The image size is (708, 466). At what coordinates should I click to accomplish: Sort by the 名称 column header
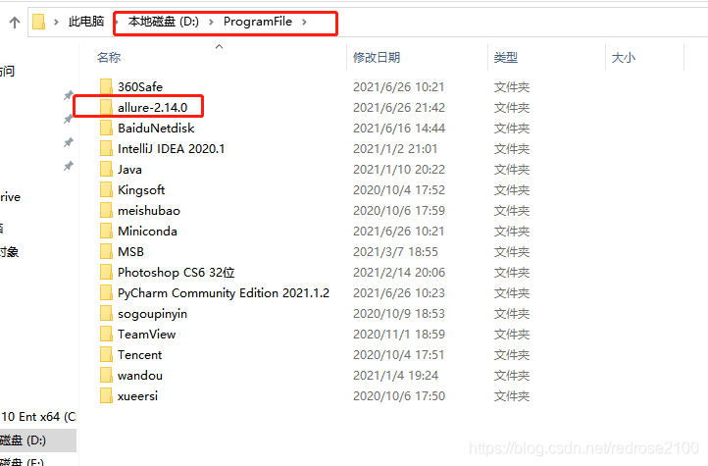[x=109, y=57]
